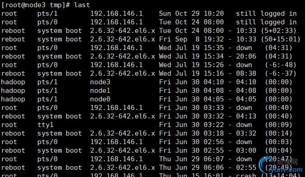
Task: Click Thu Jun 29 06:07 login timestamp
Action: tap(191, 159)
